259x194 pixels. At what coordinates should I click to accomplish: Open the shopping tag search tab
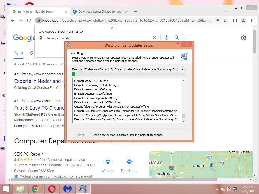(x=31, y=53)
